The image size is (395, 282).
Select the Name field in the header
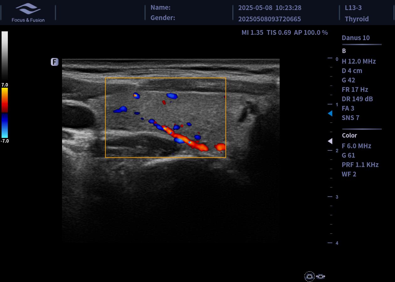(x=161, y=7)
